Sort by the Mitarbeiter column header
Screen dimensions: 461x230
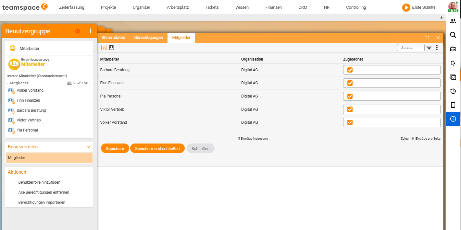point(110,59)
